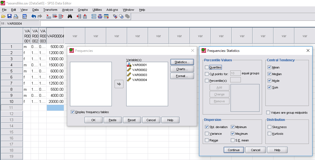Click the Save file floppy icon
This screenshot has height=160, width=315.
(9, 16)
